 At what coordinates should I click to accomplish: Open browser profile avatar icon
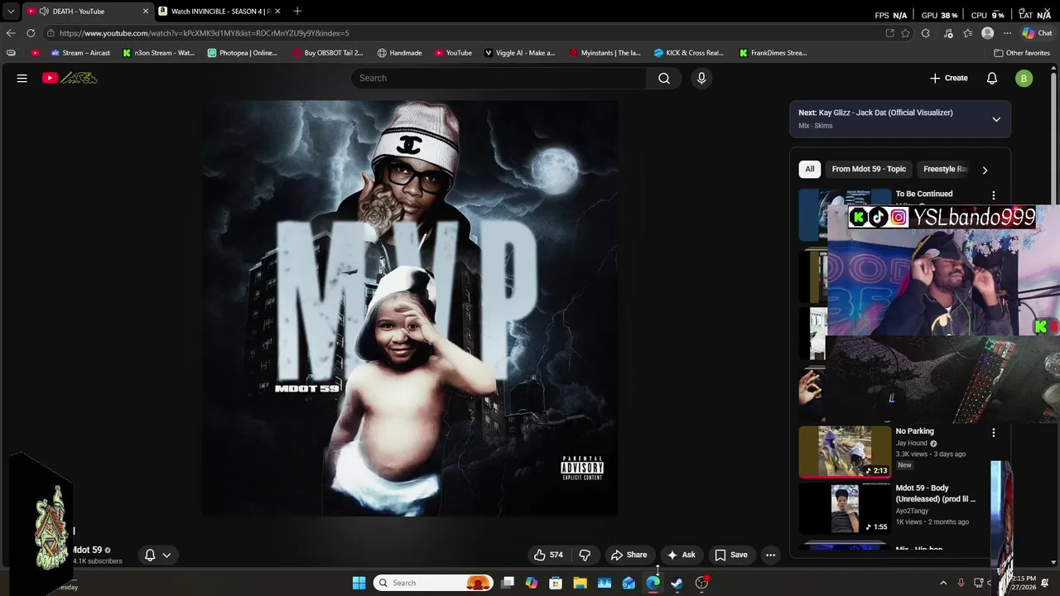(x=987, y=33)
